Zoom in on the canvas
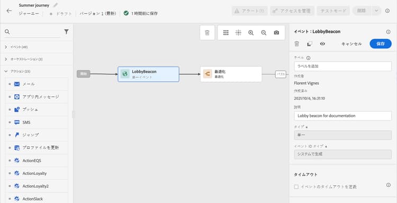 251,33
